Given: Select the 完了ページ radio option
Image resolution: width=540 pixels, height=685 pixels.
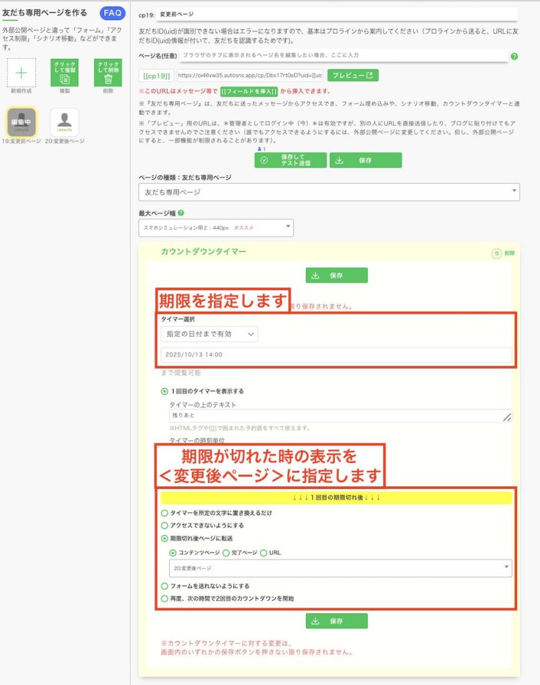Looking at the screenshot, I should 225,553.
